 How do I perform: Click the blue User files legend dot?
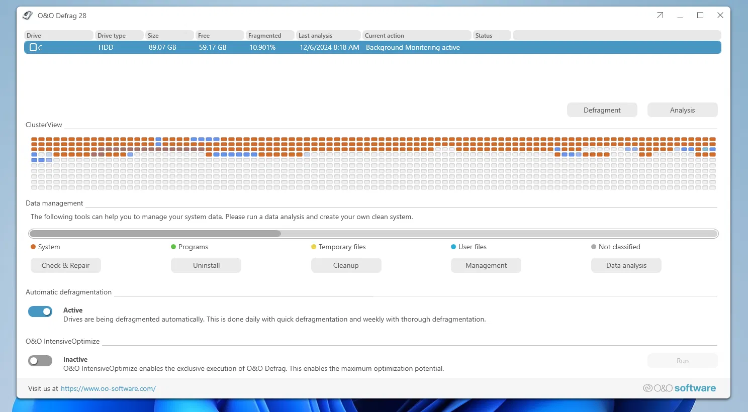coord(453,247)
